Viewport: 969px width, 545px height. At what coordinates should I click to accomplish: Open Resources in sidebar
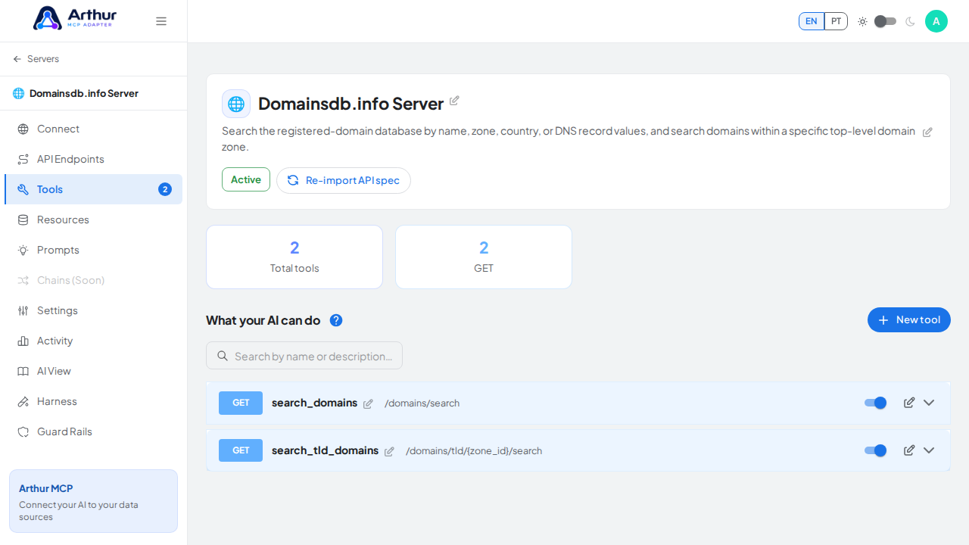[93, 220]
